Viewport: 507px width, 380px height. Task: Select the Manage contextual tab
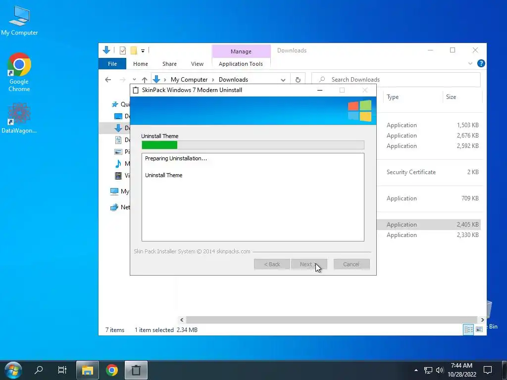(241, 51)
